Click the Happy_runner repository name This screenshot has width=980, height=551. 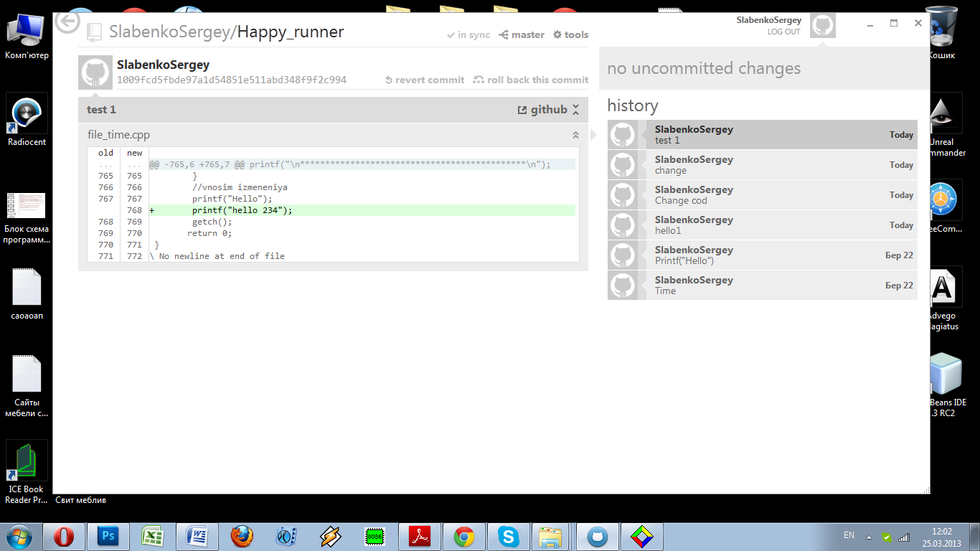291,32
